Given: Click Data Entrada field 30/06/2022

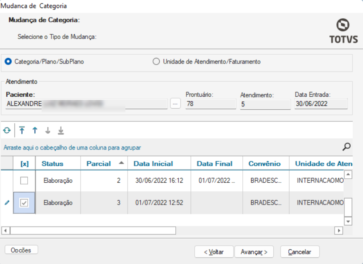Looking at the screenshot, I should click(x=321, y=104).
